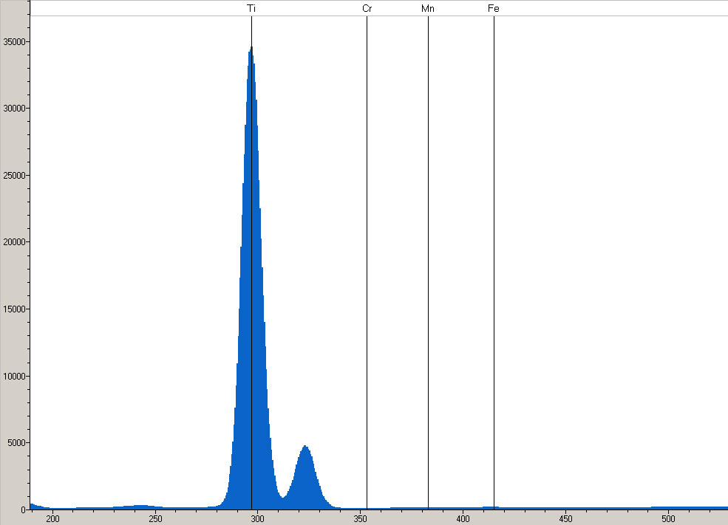Click the 350 x-axis channel label
This screenshot has height=525, width=728.
(x=360, y=518)
